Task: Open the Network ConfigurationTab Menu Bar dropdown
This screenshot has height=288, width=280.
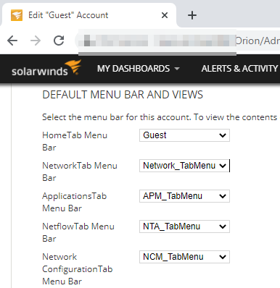Action: click(184, 257)
